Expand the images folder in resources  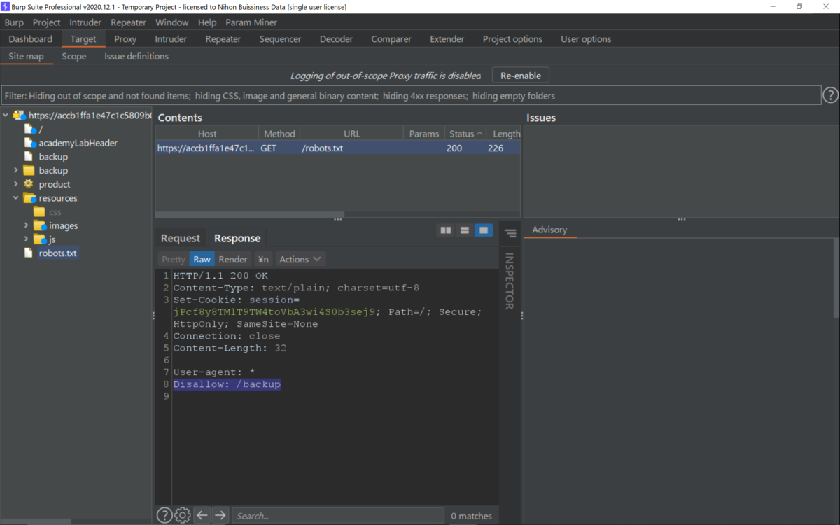point(28,225)
